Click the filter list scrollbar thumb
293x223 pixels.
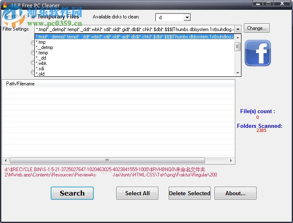click(x=237, y=47)
